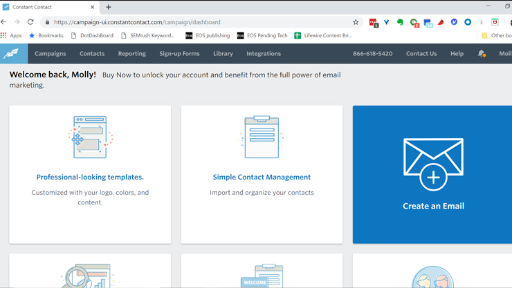Click the WELCOME clipboard illustration
This screenshot has width=512, height=288.
click(x=262, y=276)
